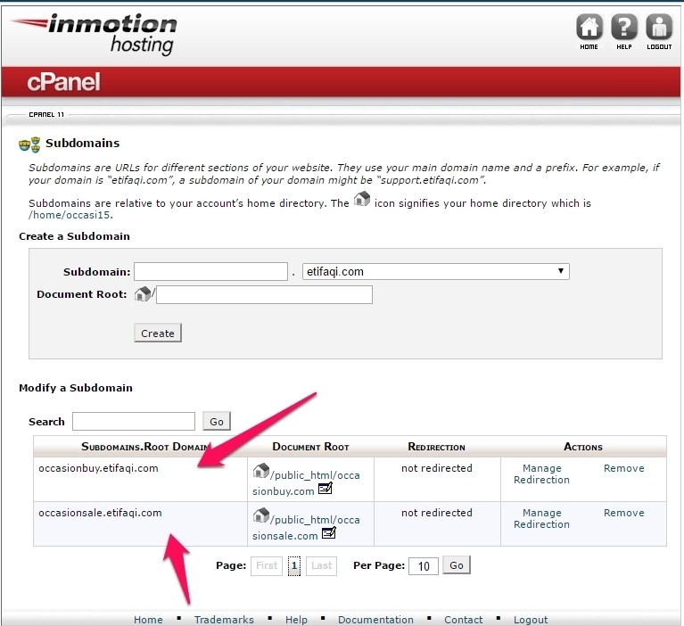Screen dimensions: 684x626
Task: Click the Per Page number field
Action: coord(424,566)
